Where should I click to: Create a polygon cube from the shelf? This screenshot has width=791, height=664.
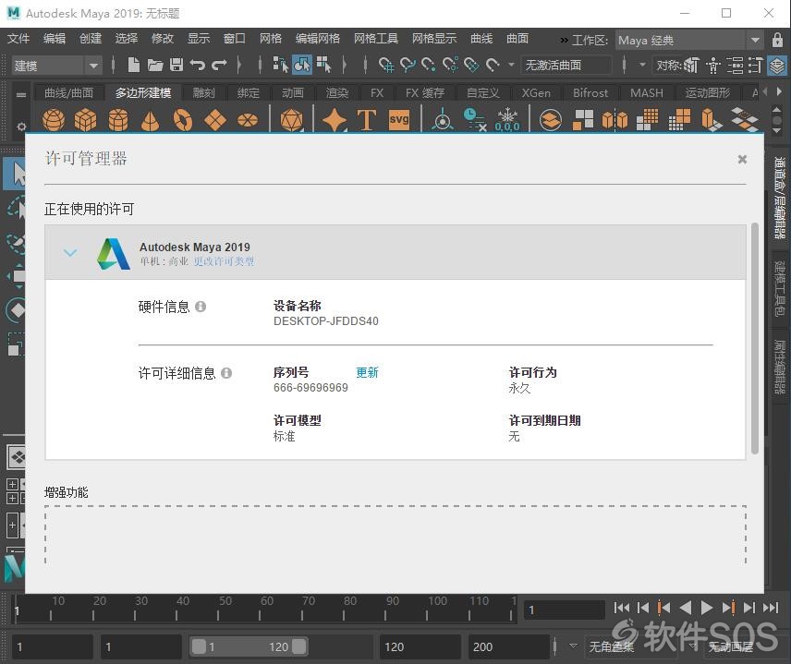pyautogui.click(x=86, y=120)
